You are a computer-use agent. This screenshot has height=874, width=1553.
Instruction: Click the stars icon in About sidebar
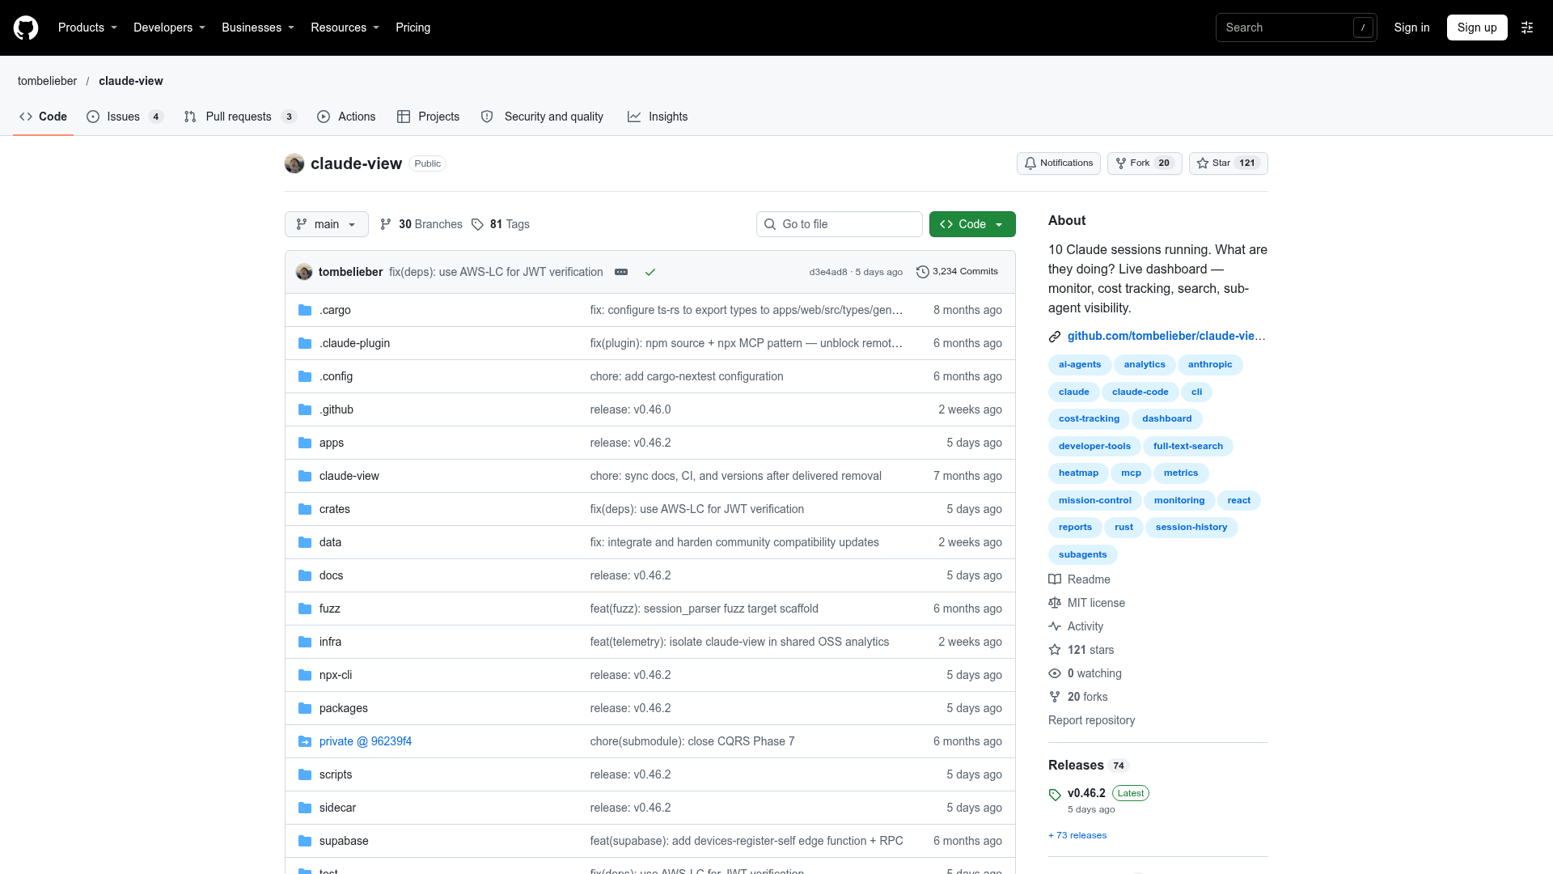click(x=1055, y=650)
